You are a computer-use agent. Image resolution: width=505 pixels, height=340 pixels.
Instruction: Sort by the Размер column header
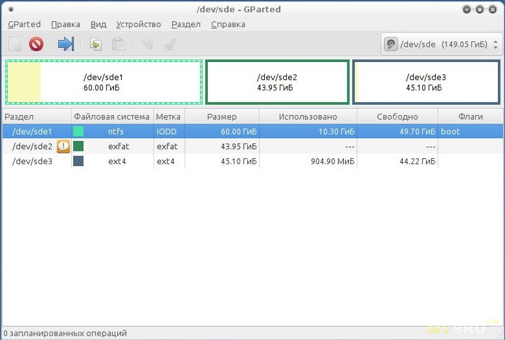pos(222,116)
